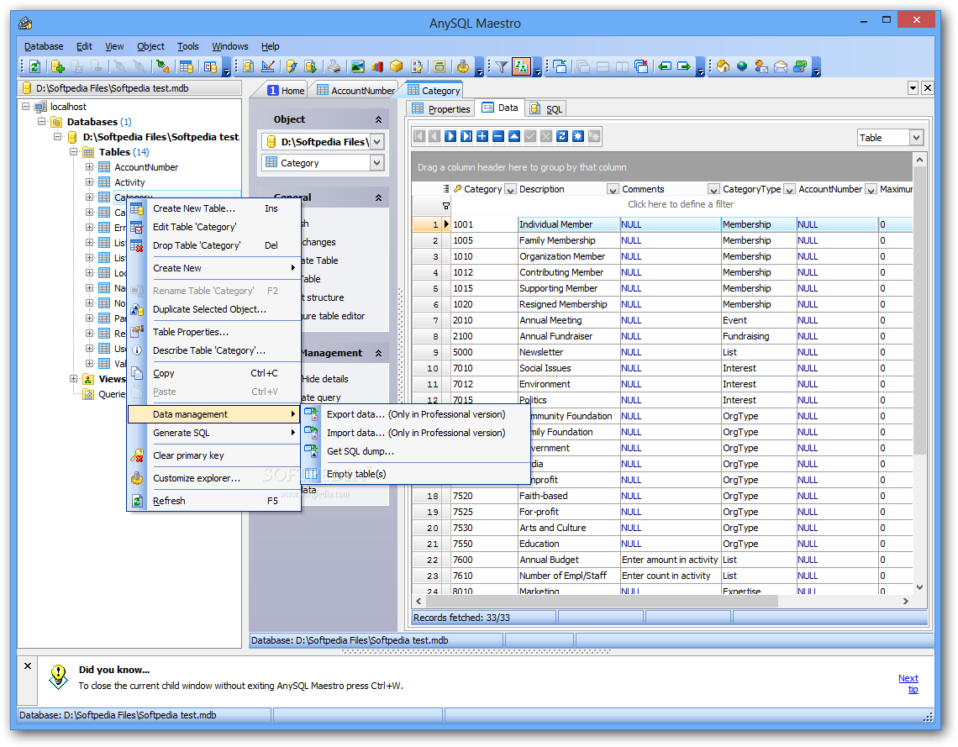Expand the AccountNumber table node
958x747 pixels.
click(x=89, y=166)
